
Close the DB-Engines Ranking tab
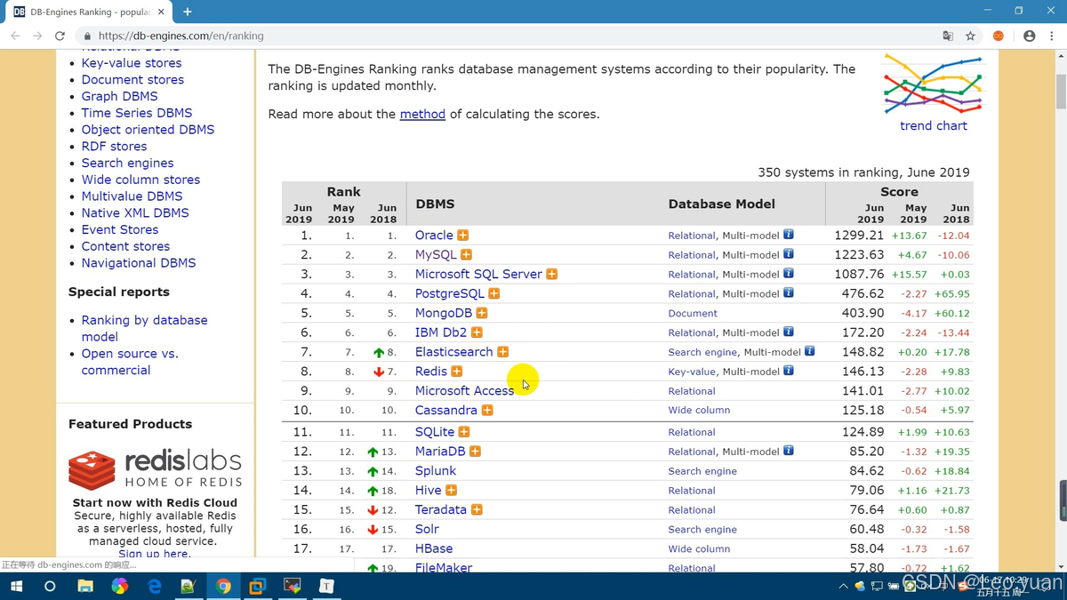162,12
